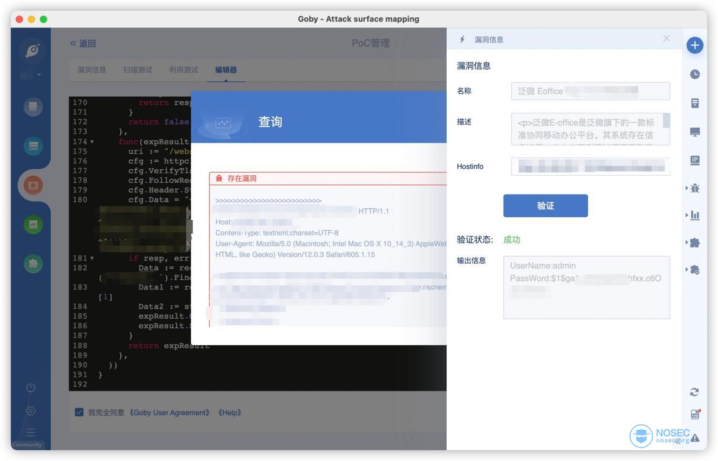Open the monitor assets icon in right sidebar
This screenshot has height=461, width=718.
(695, 132)
